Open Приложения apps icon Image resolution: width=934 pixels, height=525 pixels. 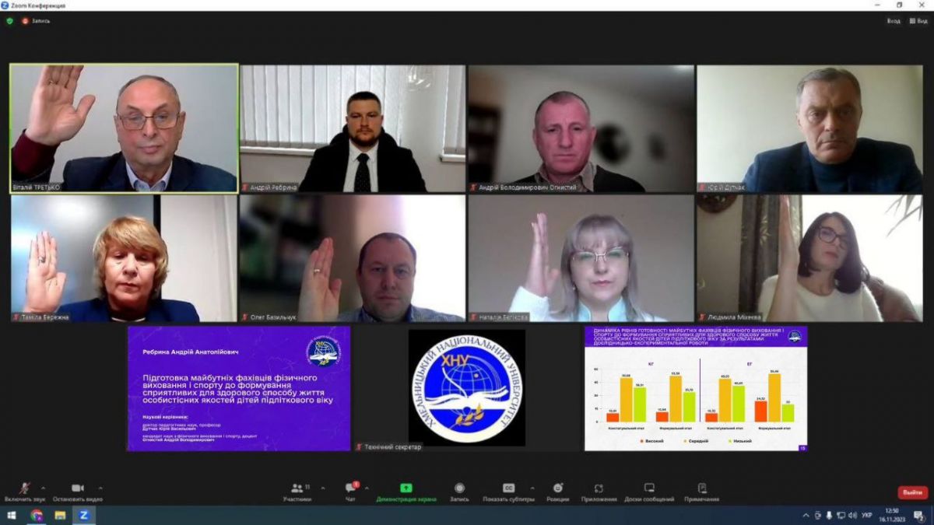tap(599, 488)
